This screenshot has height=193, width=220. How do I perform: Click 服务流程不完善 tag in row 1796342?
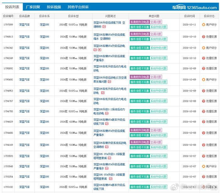(x=140, y=48)
